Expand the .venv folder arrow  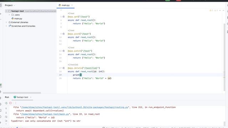[9, 15]
